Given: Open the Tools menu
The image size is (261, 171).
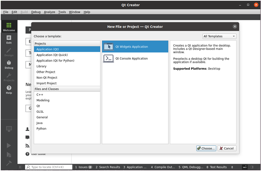Looking at the screenshot, I should 62,12.
